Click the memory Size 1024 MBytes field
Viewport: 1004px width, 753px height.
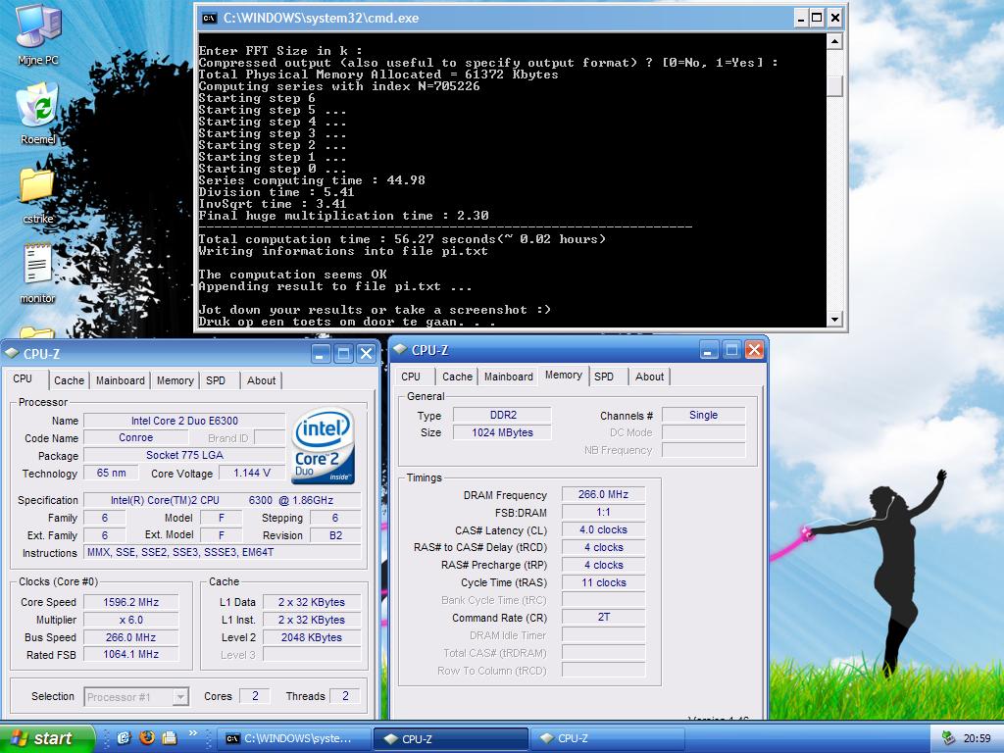pos(503,432)
